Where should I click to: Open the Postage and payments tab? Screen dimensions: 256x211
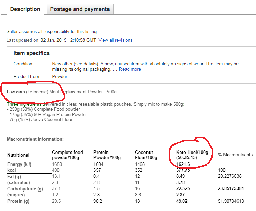point(80,9)
